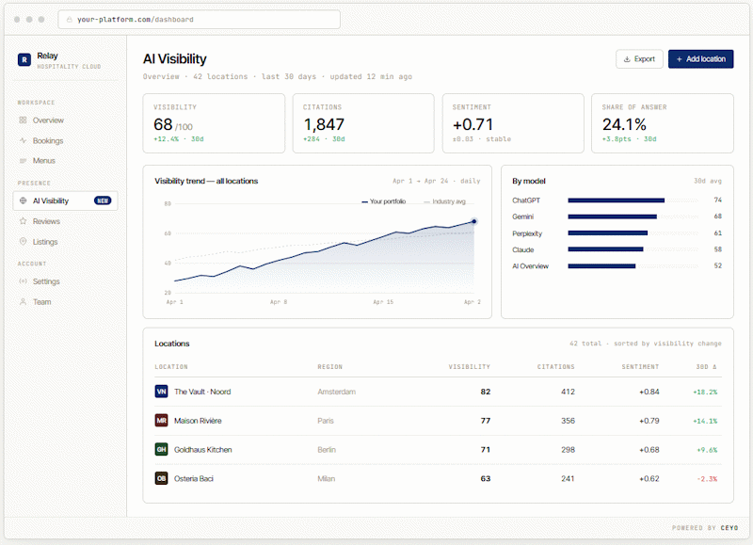
Task: Click the Paris region cell
Action: point(326,421)
